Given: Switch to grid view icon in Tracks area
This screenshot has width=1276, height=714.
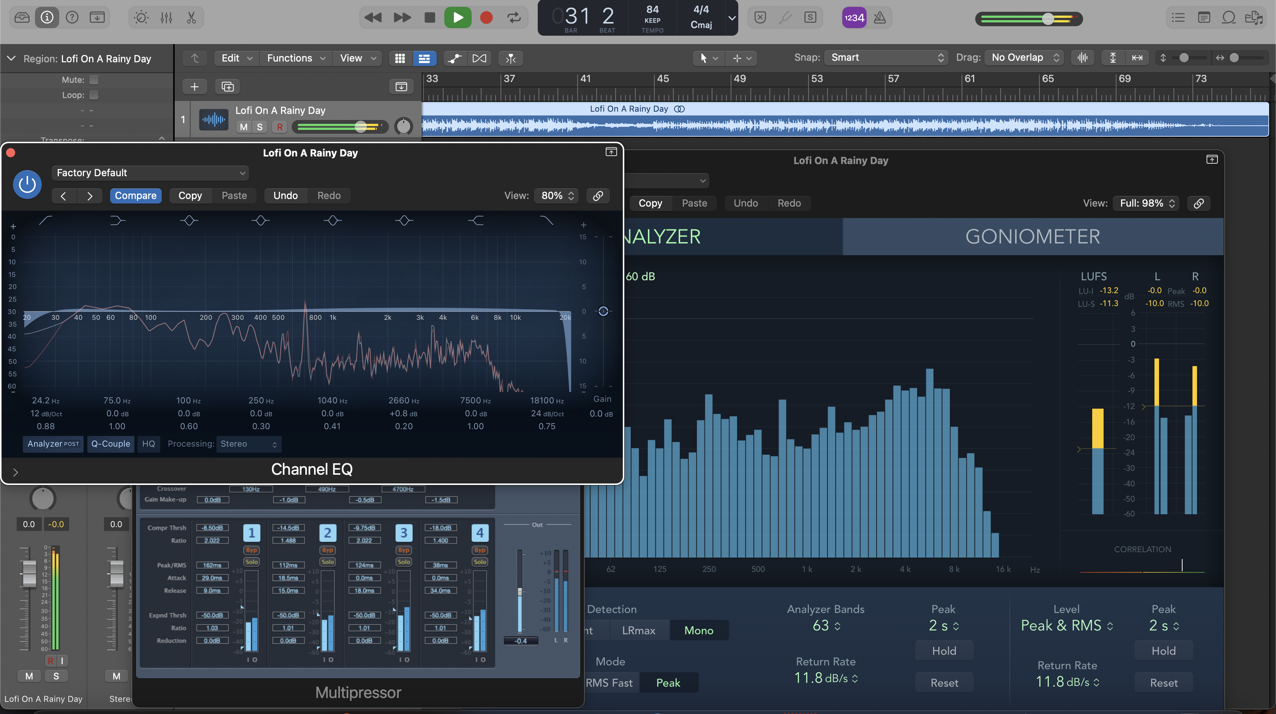Looking at the screenshot, I should click(400, 58).
